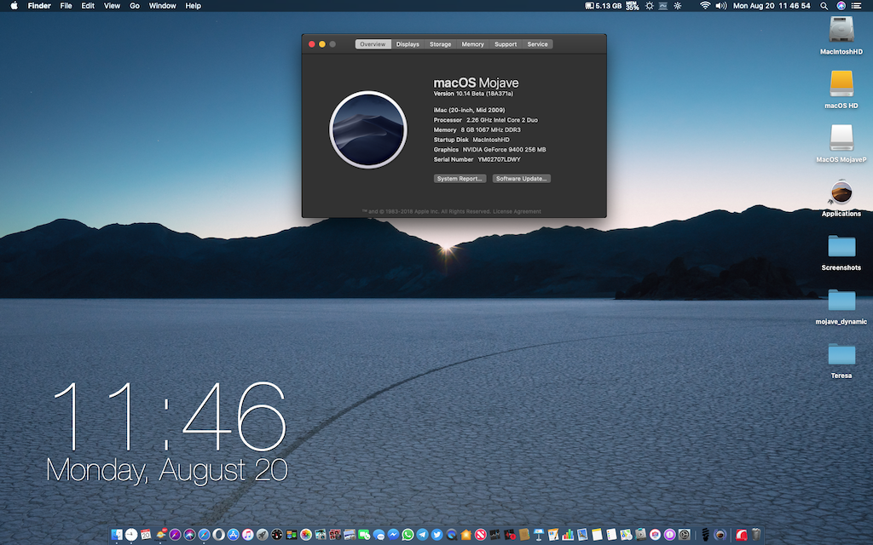Open the Help menu
Screen dimensions: 873x545
tap(194, 6)
